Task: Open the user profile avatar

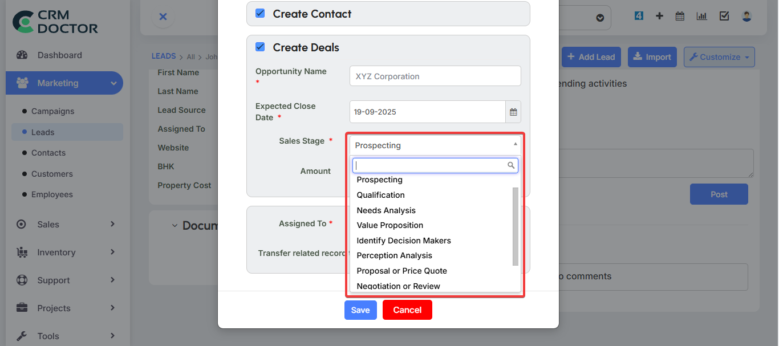Action: click(x=746, y=16)
